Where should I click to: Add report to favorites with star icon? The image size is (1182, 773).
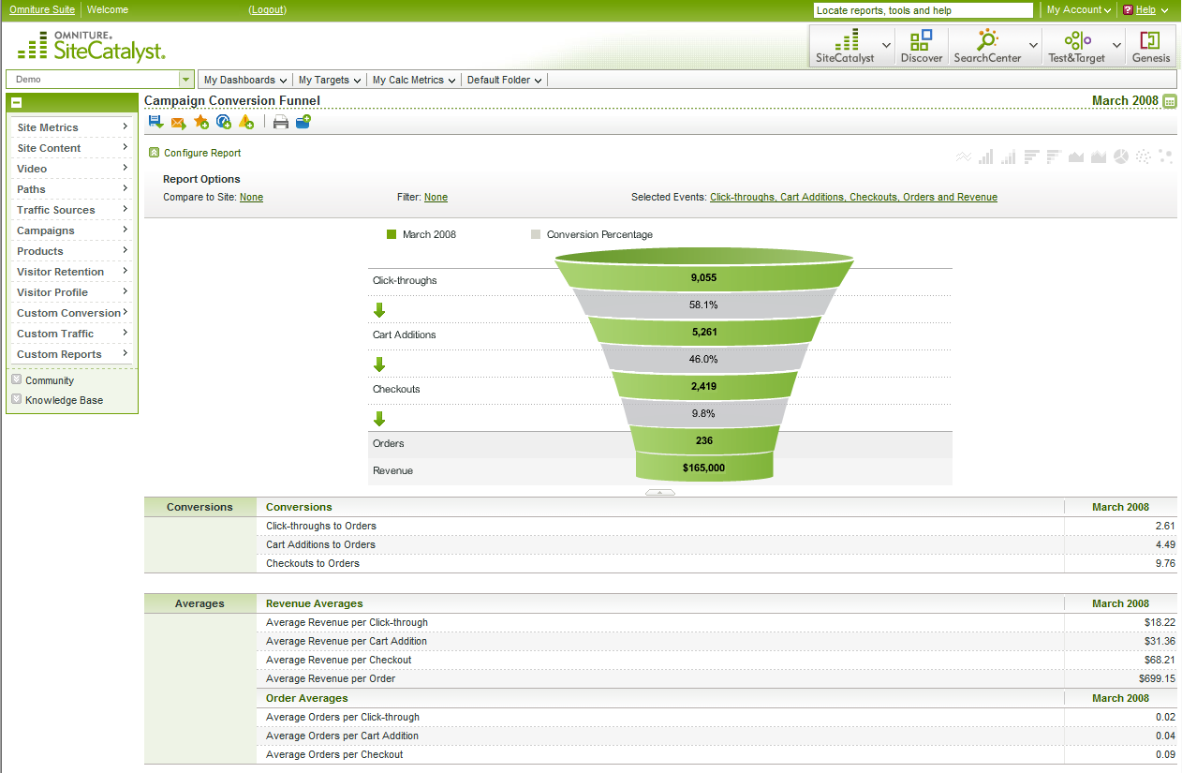click(x=201, y=121)
